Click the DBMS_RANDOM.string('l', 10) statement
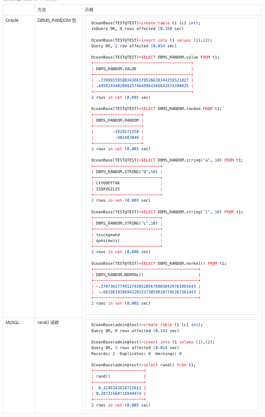The height and width of the screenshot is (417, 265). 167,212
